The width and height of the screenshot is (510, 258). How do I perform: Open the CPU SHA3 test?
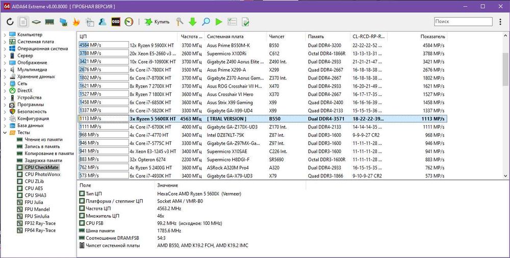click(x=36, y=195)
